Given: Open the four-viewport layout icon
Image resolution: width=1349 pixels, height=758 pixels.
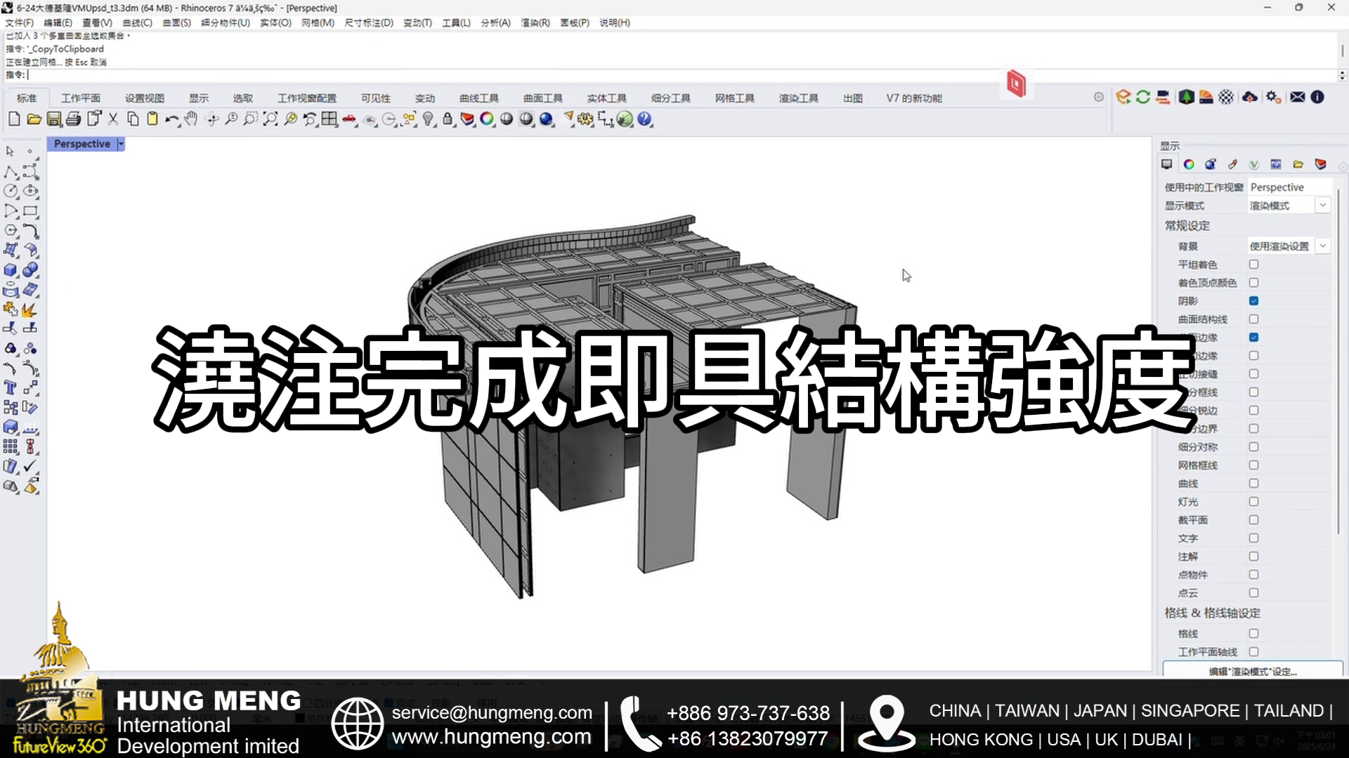Looking at the screenshot, I should 329,119.
